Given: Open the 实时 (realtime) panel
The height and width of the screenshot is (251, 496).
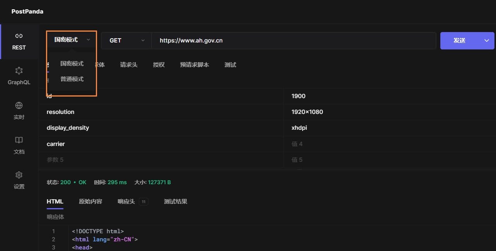Looking at the screenshot, I should point(19,111).
